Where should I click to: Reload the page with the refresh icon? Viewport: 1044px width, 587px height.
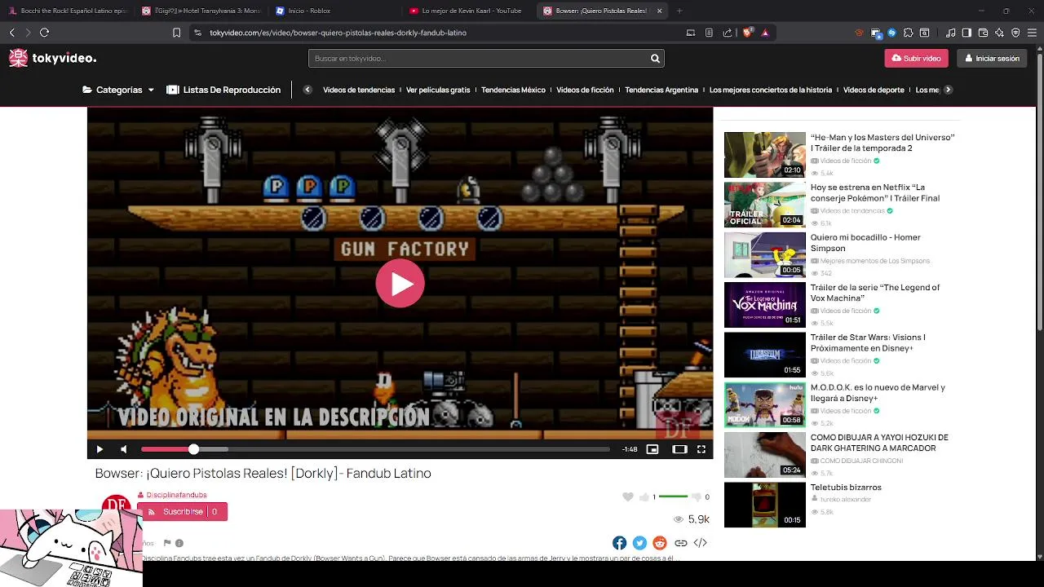tap(44, 33)
